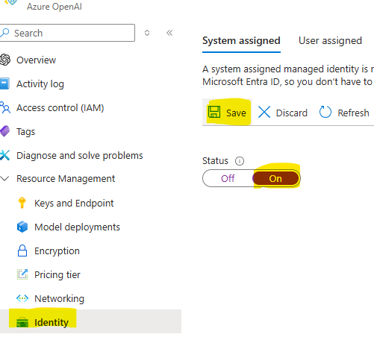Image resolution: width=374 pixels, height=337 pixels.
Task: Discard the pending changes
Action: (283, 113)
